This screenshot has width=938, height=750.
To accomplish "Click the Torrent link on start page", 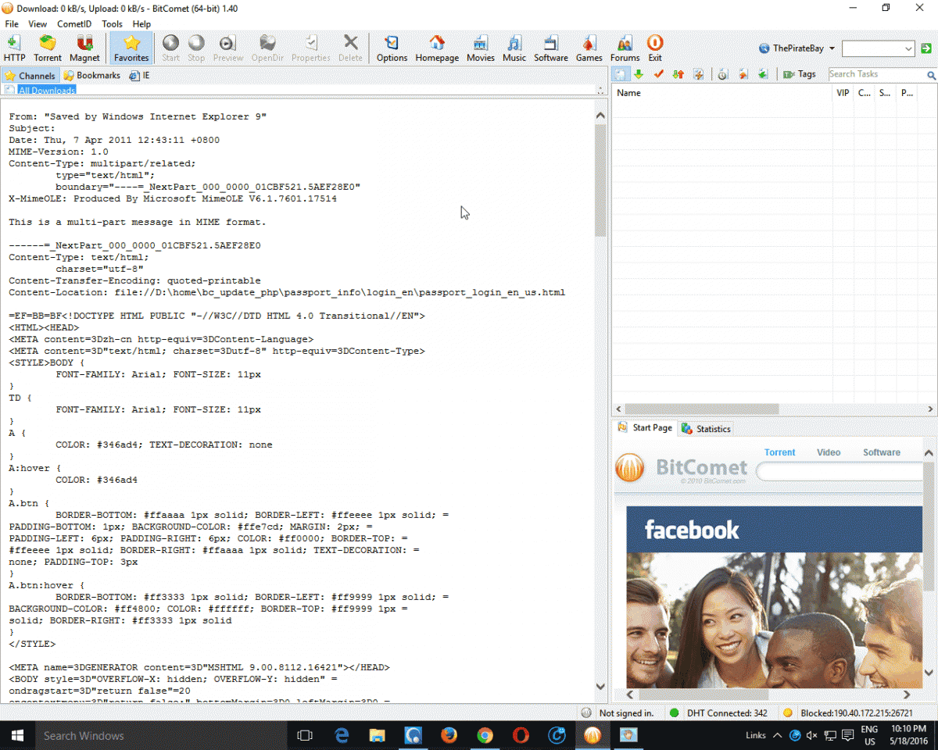I will coord(779,452).
